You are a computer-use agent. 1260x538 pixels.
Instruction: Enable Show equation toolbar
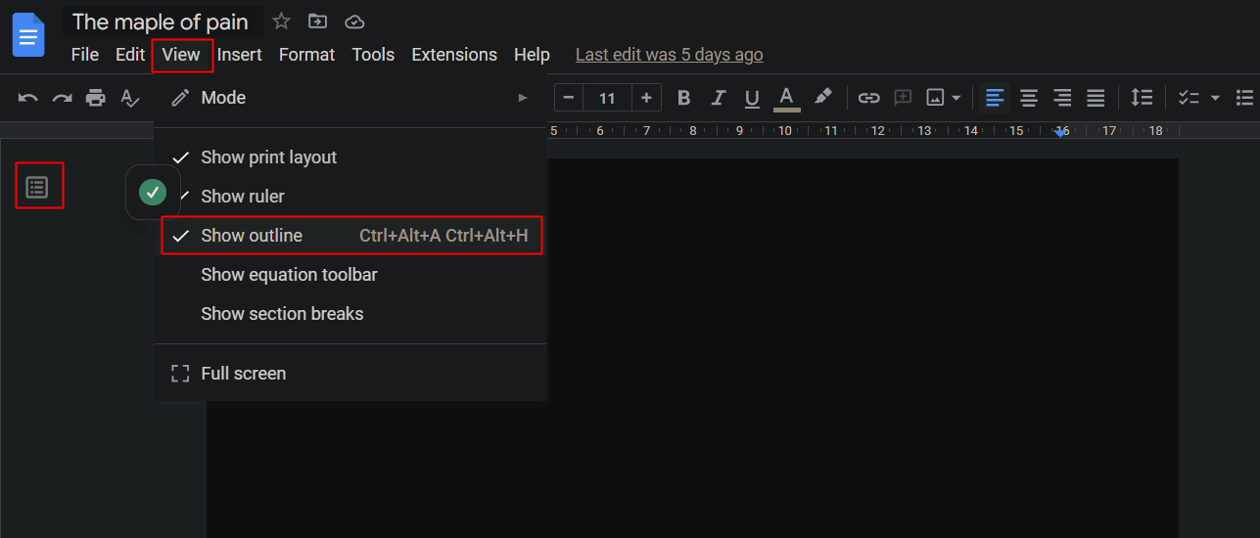coord(350,275)
